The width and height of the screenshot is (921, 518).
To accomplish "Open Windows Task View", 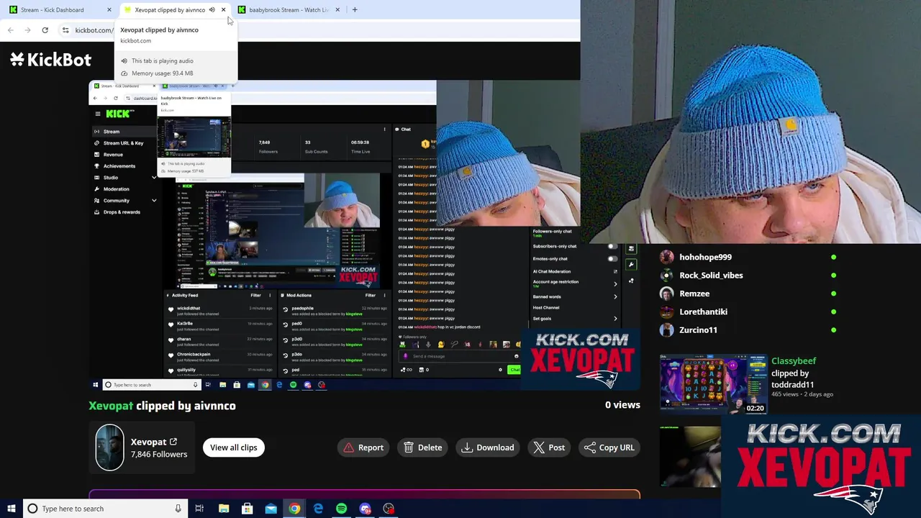I will click(x=199, y=509).
